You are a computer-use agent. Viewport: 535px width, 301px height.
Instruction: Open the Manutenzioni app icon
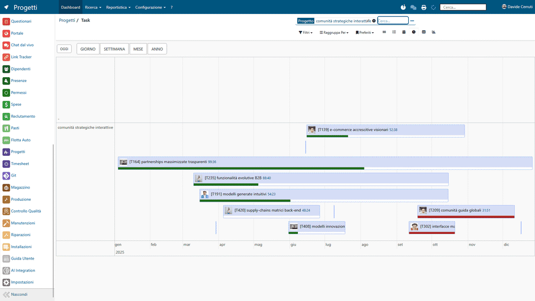(x=6, y=223)
